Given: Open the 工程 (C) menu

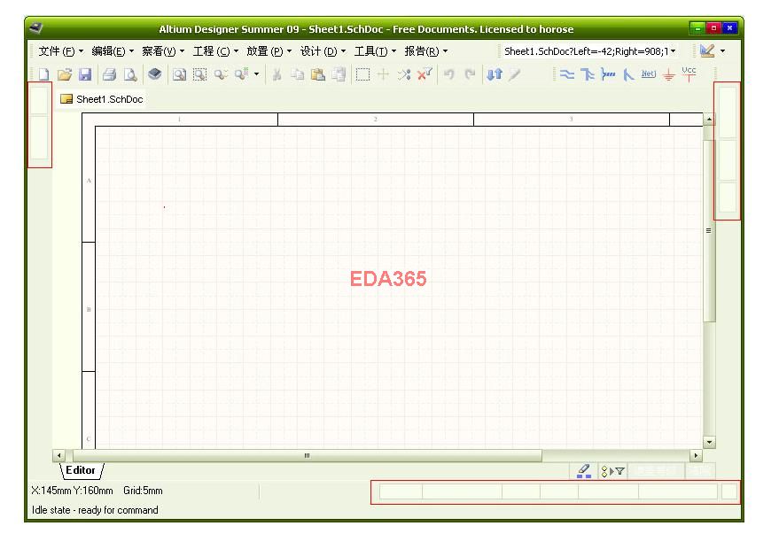Looking at the screenshot, I should point(215,51).
